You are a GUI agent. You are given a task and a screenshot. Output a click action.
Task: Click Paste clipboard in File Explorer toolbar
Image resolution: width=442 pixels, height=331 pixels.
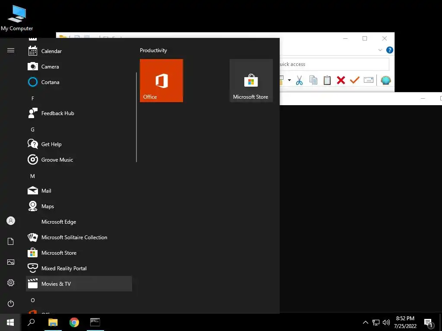pos(327,80)
